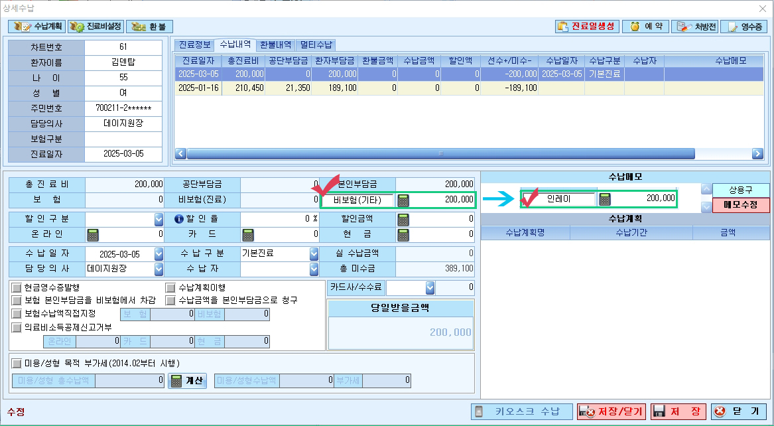Open the 수납계획 toolbar button

tap(37, 26)
